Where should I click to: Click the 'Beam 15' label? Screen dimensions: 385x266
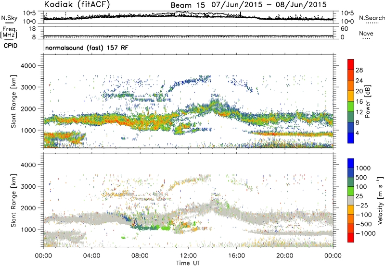pyautogui.click(x=188, y=5)
